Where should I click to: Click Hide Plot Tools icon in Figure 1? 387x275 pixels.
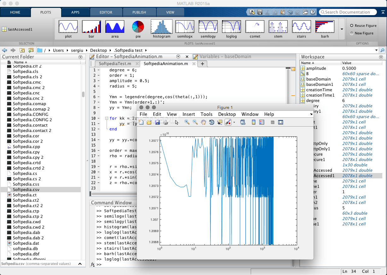[x=273, y=122]
